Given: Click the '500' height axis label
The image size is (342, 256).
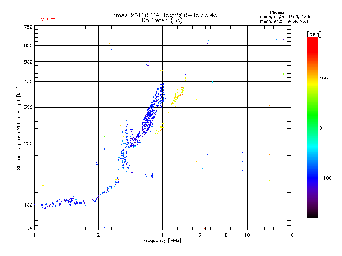Looking at the screenshot, I should click(28, 62).
